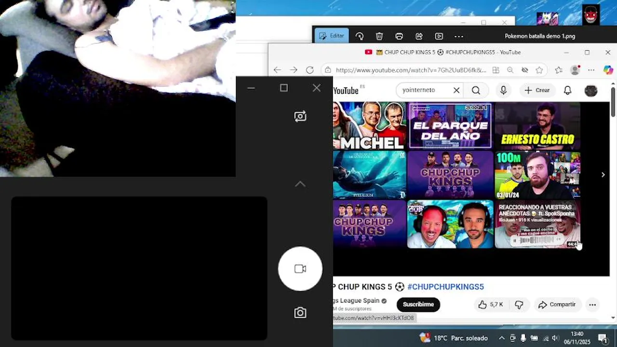Expand camera modes with the up chevron
This screenshot has width=617, height=347.
(300, 184)
